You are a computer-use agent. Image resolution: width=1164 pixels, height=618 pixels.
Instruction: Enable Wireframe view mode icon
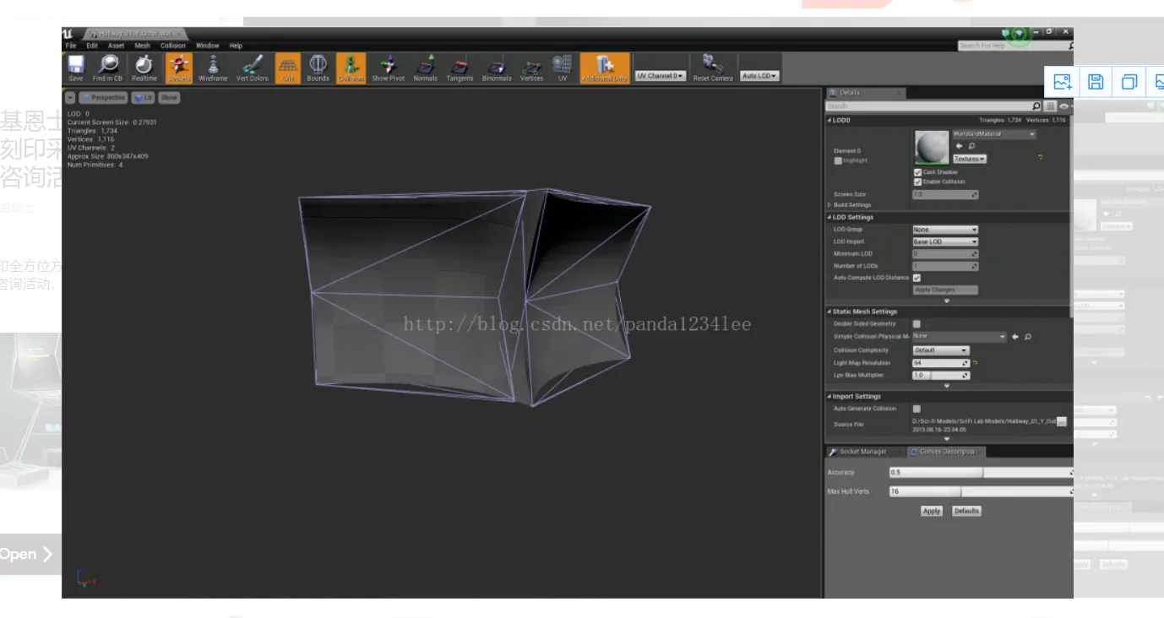click(x=213, y=68)
